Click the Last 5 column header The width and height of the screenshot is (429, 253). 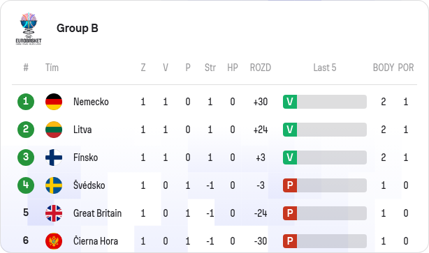(x=325, y=68)
